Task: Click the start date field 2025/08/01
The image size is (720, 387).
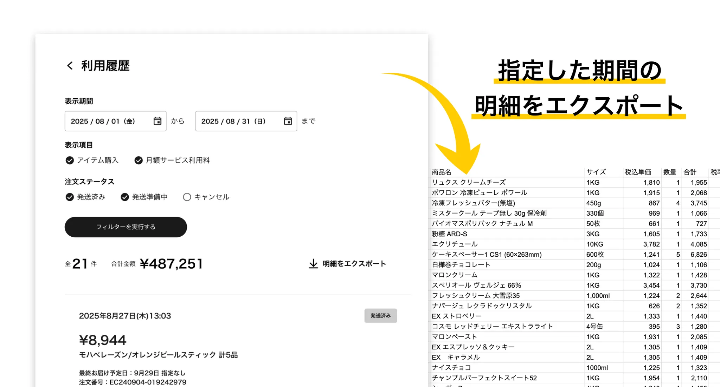Action: coord(105,121)
